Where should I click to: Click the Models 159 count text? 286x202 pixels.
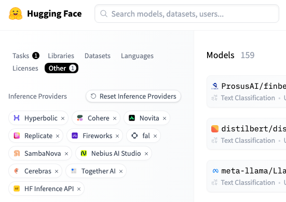[x=248, y=55]
